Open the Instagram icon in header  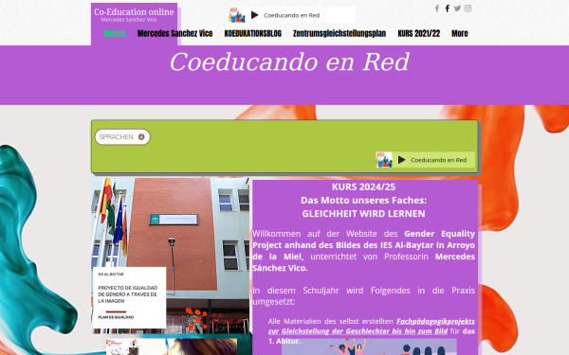click(x=468, y=9)
